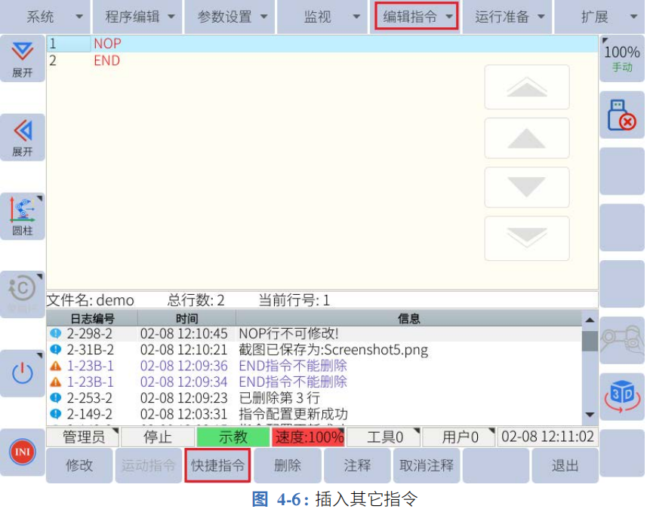650x509 pixels.
Task: Open the 编辑指令 menu
Action: tap(416, 17)
